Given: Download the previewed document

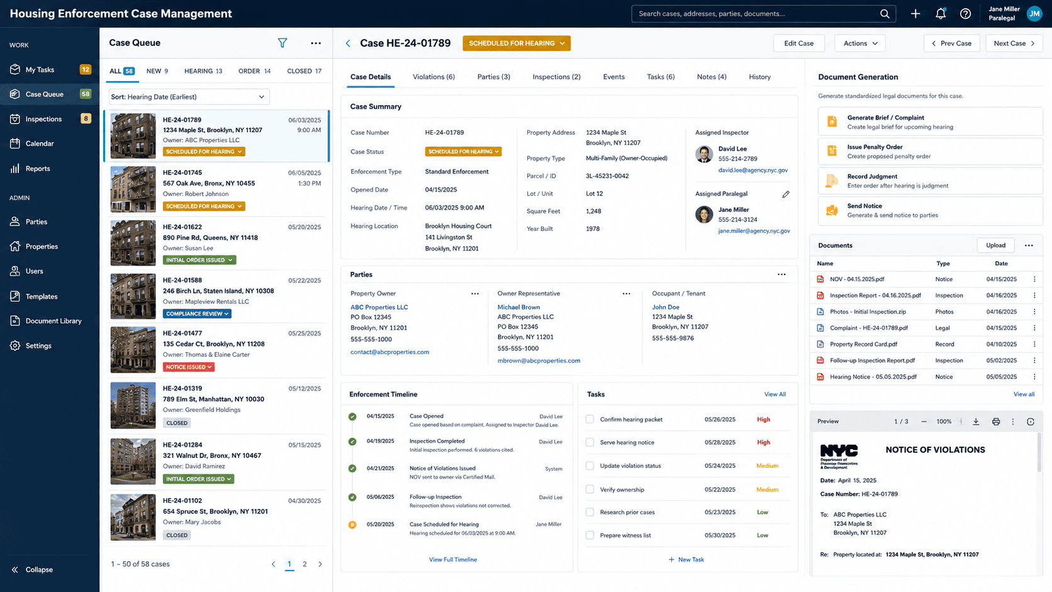Looking at the screenshot, I should 976,422.
